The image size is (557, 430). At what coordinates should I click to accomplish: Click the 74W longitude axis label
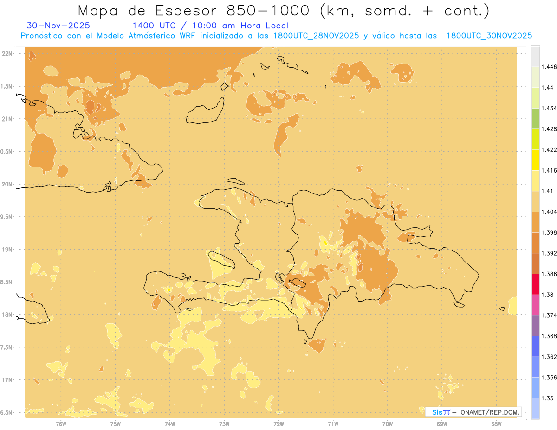coord(169,424)
